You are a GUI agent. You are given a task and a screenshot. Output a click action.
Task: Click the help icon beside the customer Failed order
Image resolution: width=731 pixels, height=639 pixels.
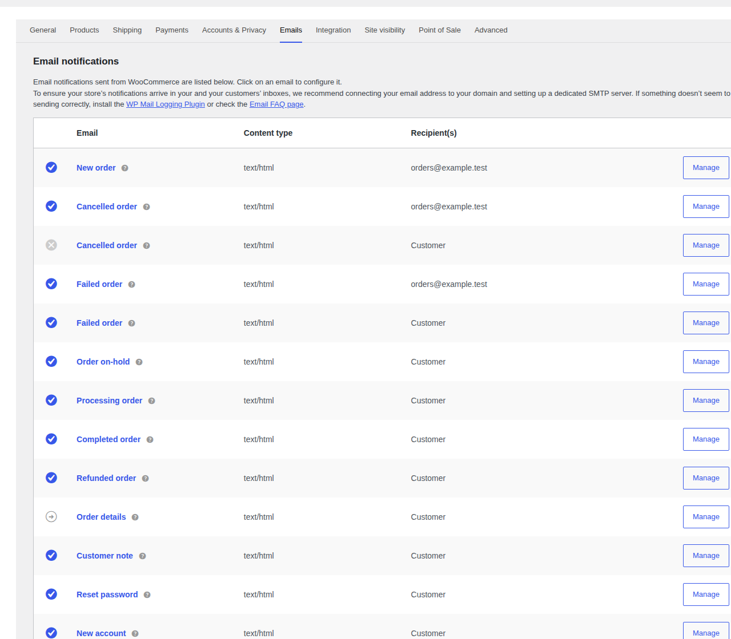(x=132, y=323)
